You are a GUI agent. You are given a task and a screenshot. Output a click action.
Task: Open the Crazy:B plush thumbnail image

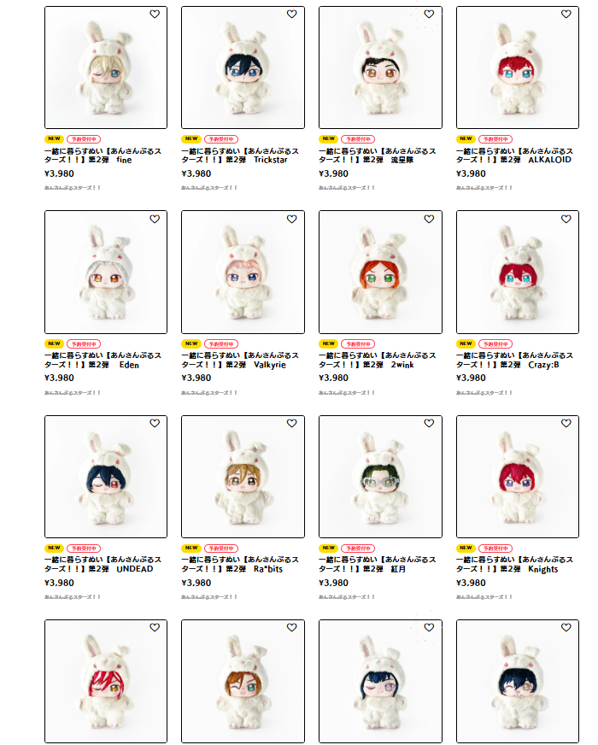pos(517,273)
